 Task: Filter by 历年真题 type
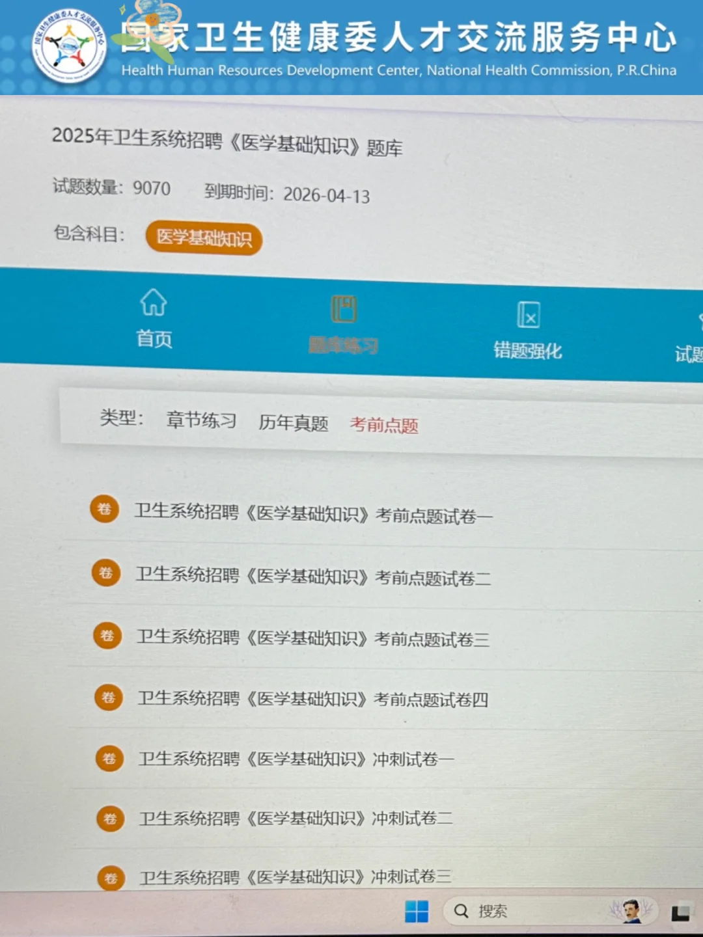coord(294,423)
